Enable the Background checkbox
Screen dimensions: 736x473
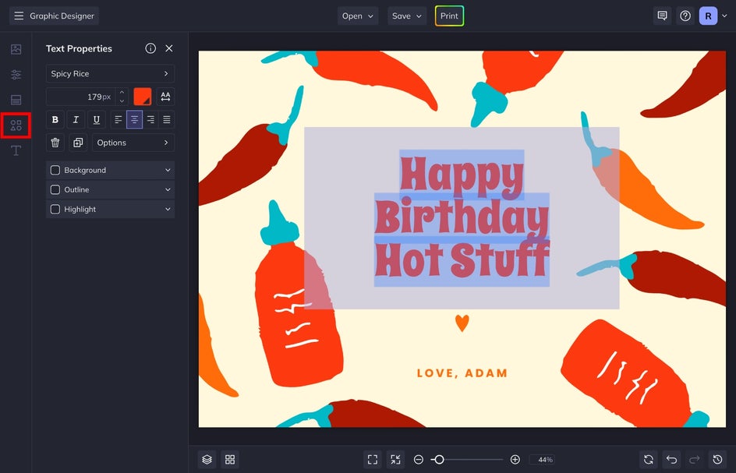pos(55,170)
